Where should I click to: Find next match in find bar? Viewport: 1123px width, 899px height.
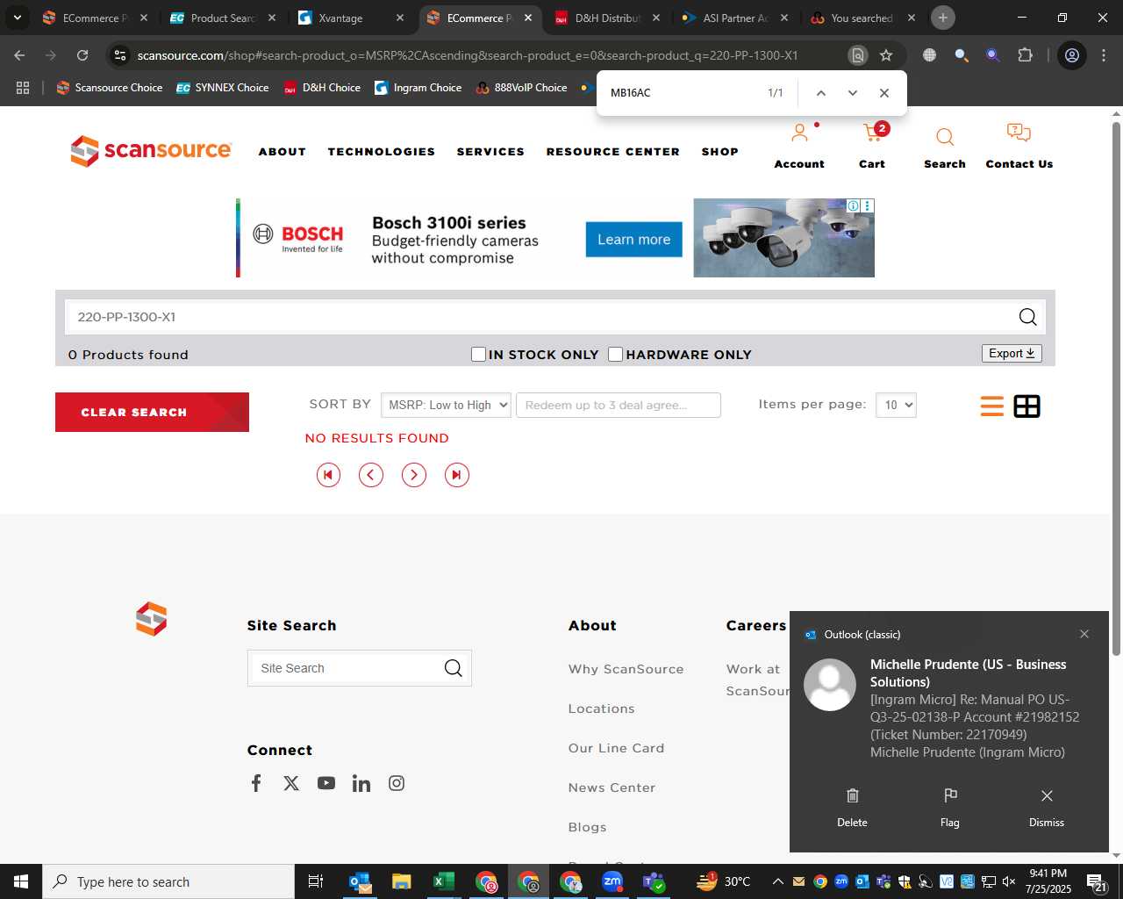[852, 93]
